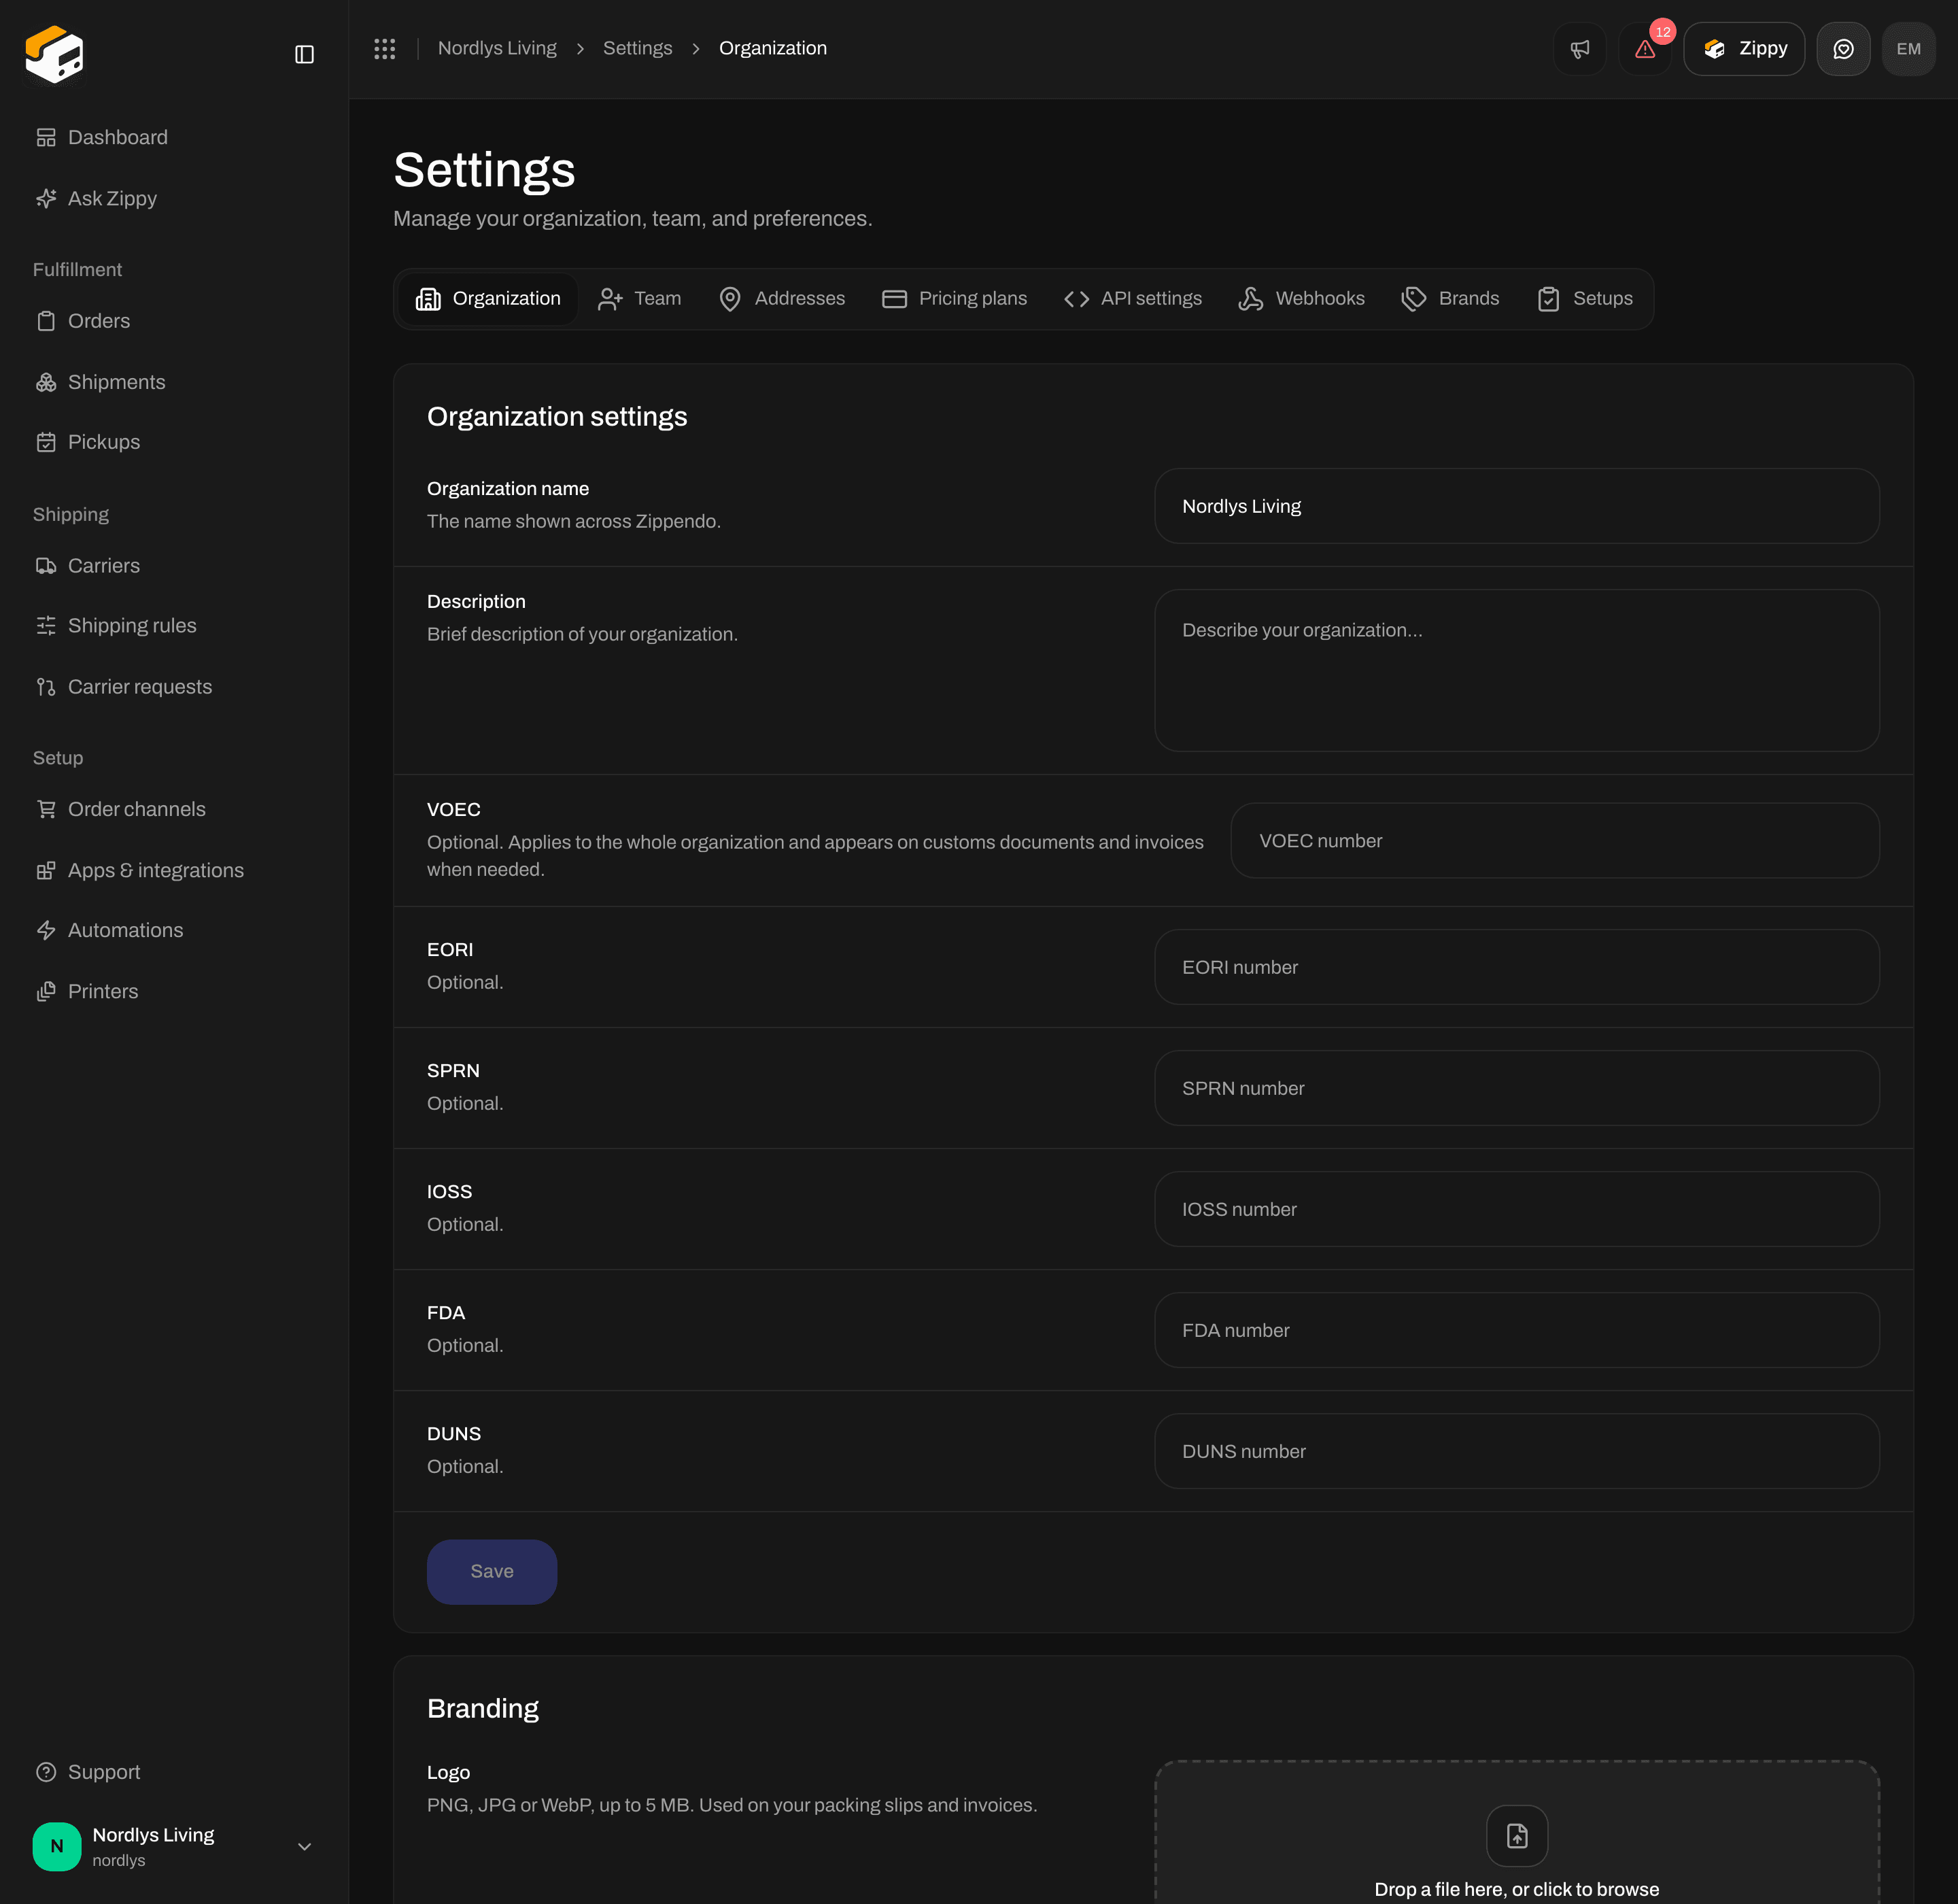This screenshot has height=1904, width=1958.
Task: Open Carrier requests in sidebar
Action: coord(174,687)
